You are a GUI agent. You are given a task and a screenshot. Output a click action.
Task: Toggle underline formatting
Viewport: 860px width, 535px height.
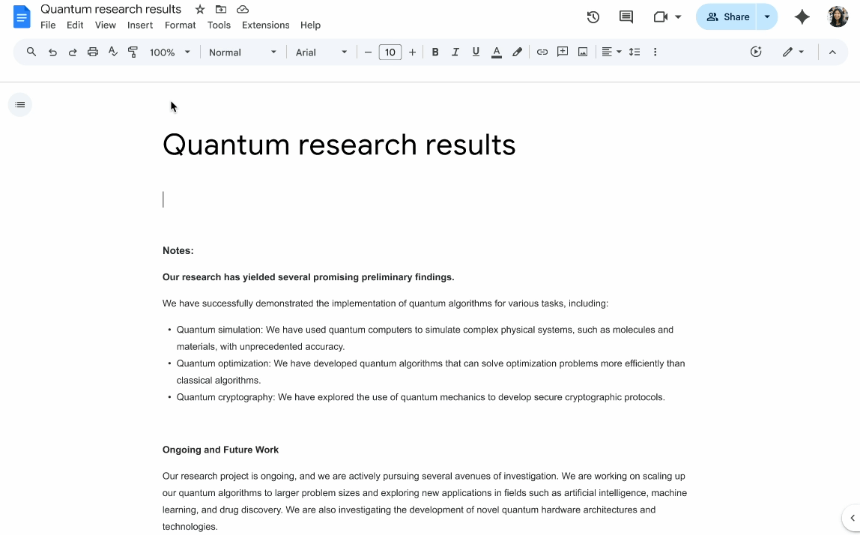click(476, 52)
